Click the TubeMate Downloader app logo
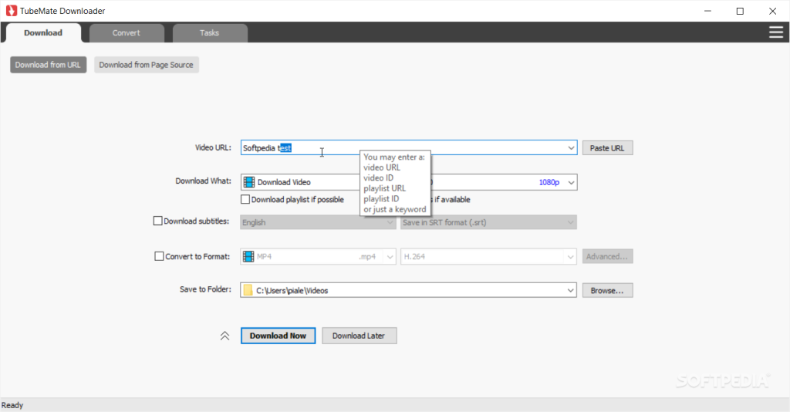790x412 pixels. pos(11,11)
